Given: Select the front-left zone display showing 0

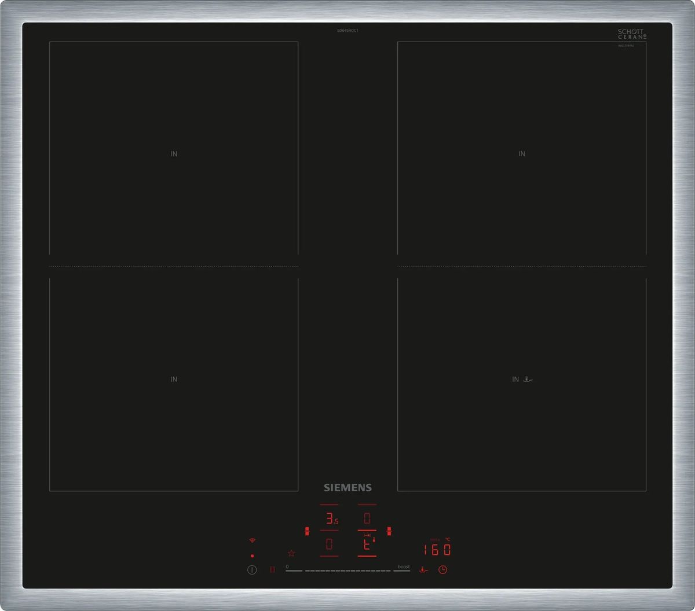Looking at the screenshot, I should pyautogui.click(x=330, y=544).
